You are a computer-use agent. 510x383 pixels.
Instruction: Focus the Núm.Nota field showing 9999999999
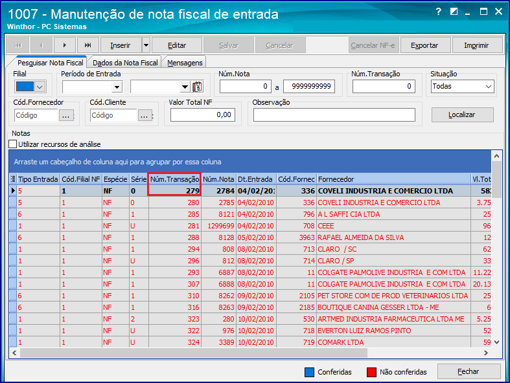tap(309, 87)
